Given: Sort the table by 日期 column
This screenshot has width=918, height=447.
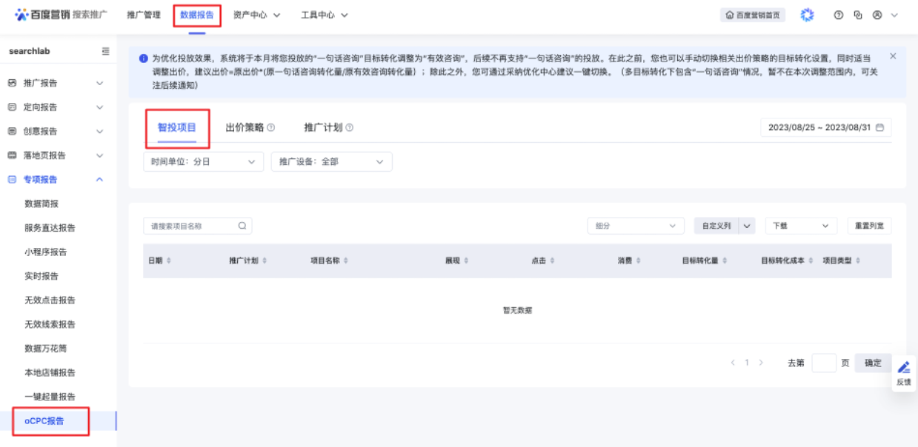Looking at the screenshot, I should (169, 261).
